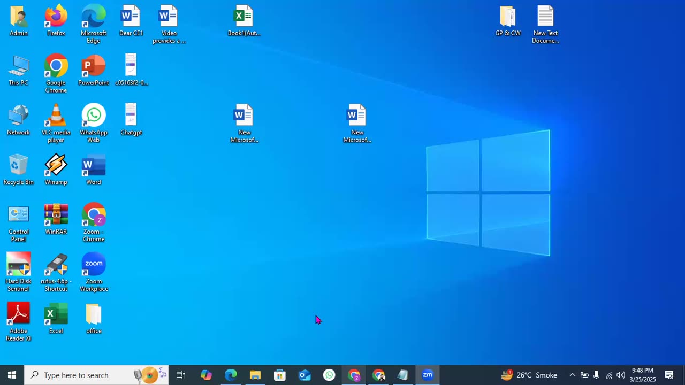Open File Explorer from the taskbar
The width and height of the screenshot is (685, 385).
(x=255, y=375)
